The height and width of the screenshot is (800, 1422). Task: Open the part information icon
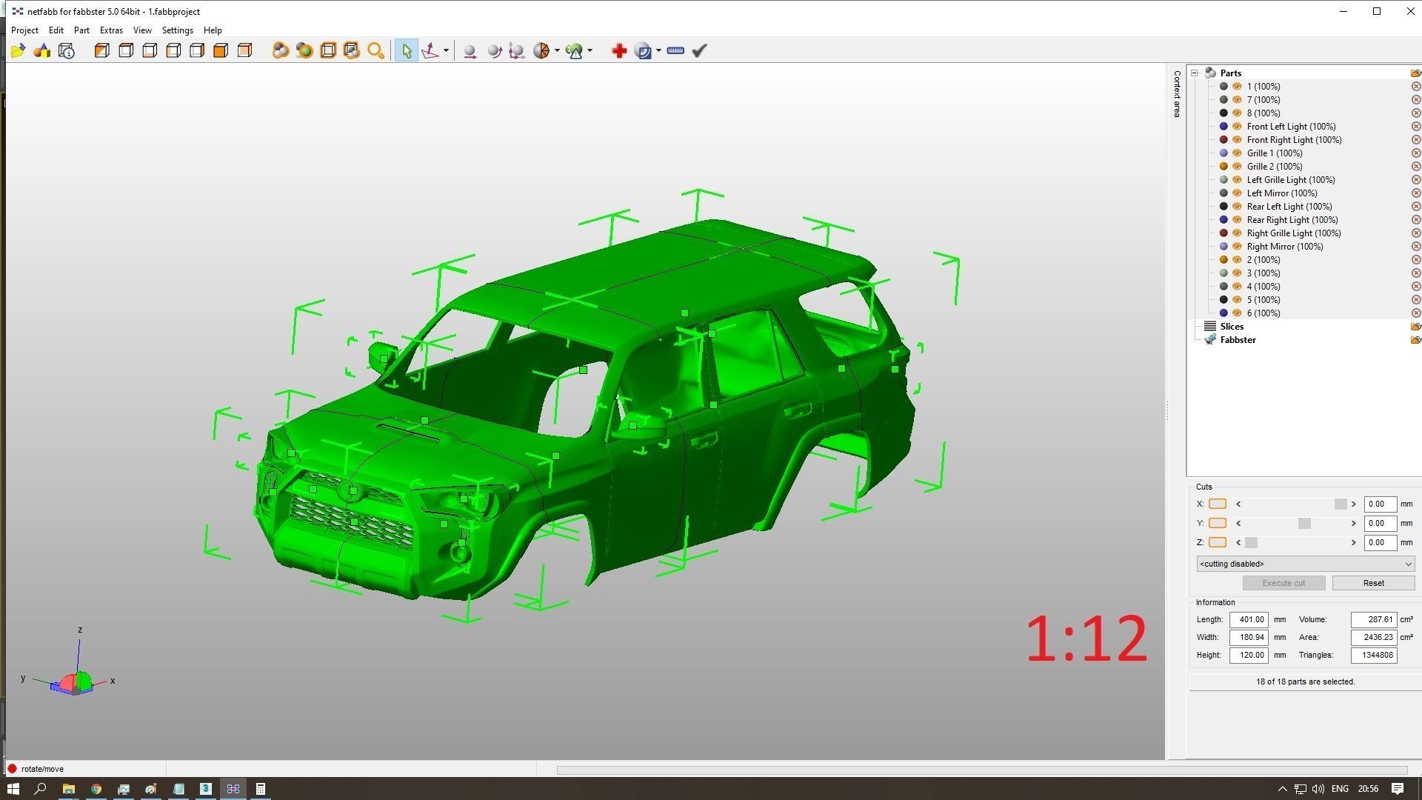(x=67, y=50)
